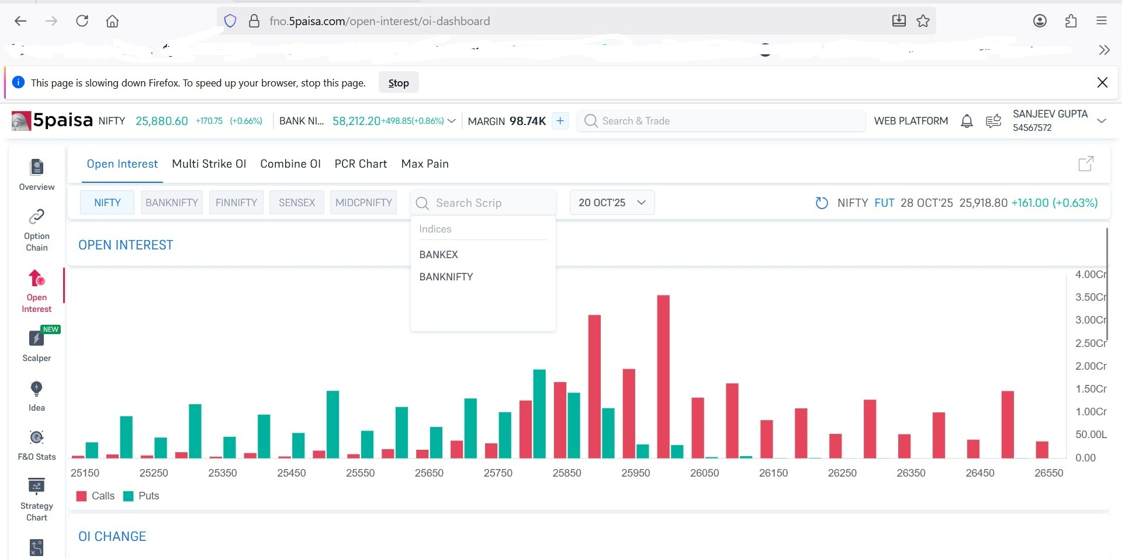Switch to the PCR Chart tab

(x=361, y=164)
